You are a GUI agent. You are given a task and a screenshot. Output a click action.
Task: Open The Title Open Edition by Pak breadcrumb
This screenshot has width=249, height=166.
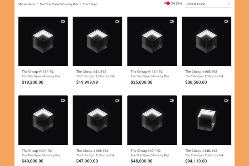point(59,4)
